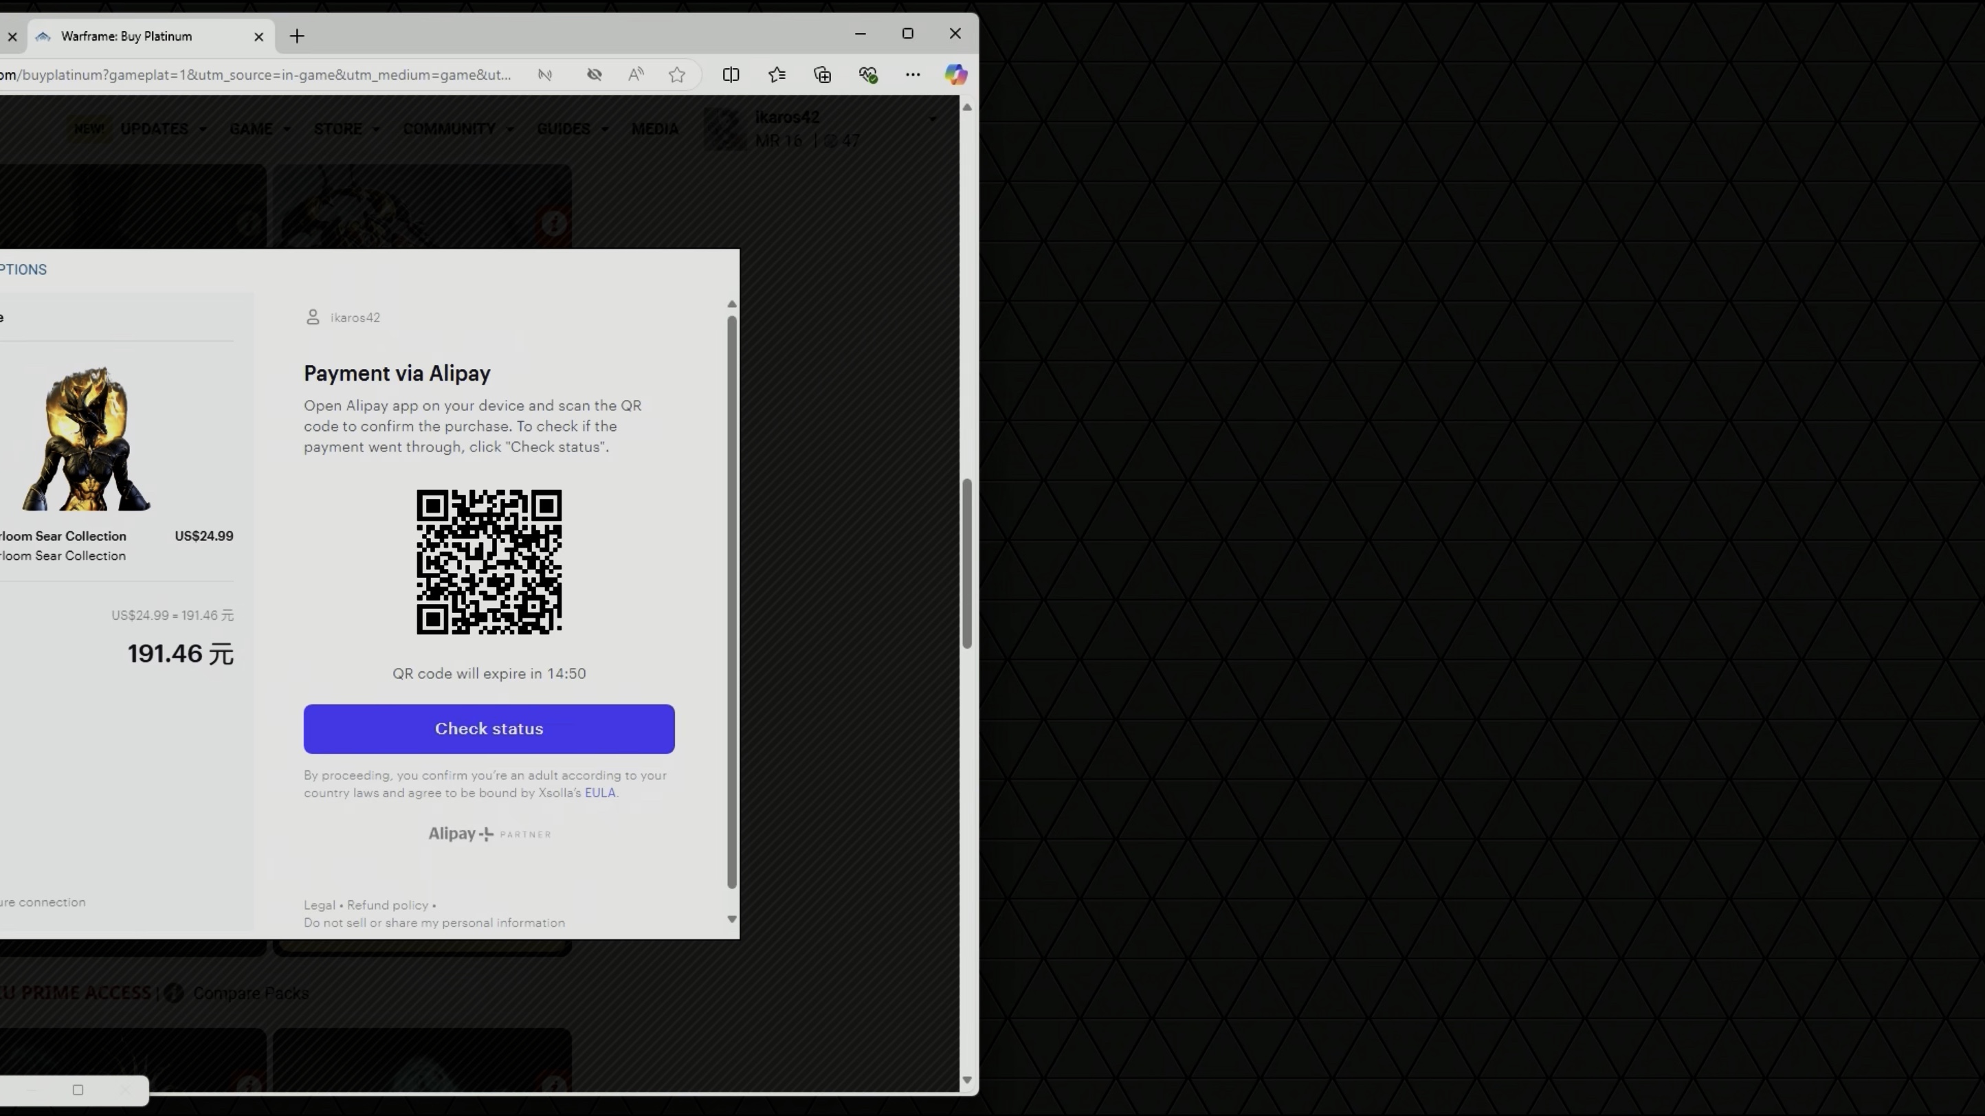Click the Alipay Partner logo
This screenshot has height=1116, width=1985.
(x=489, y=834)
